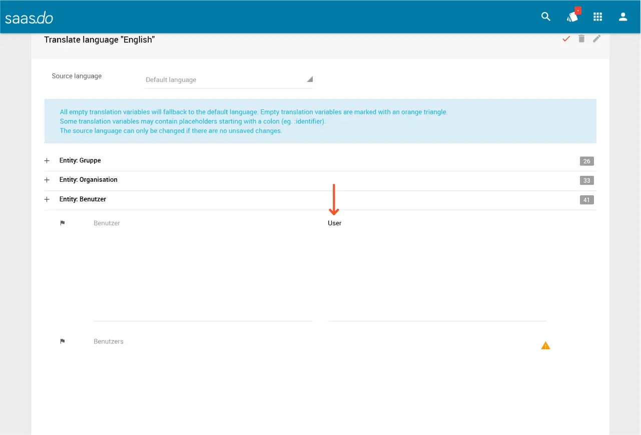Toggle Entity: Benutzer plus expander

tap(47, 199)
